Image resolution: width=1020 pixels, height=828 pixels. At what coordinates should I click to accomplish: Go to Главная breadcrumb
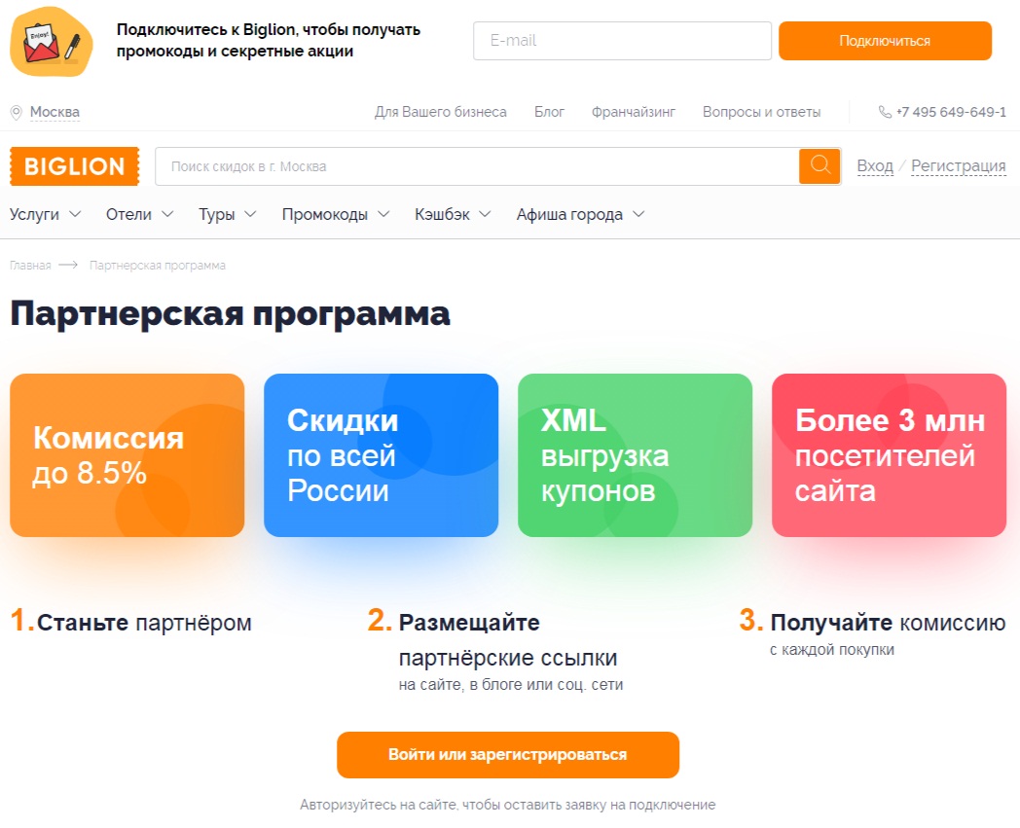point(30,266)
